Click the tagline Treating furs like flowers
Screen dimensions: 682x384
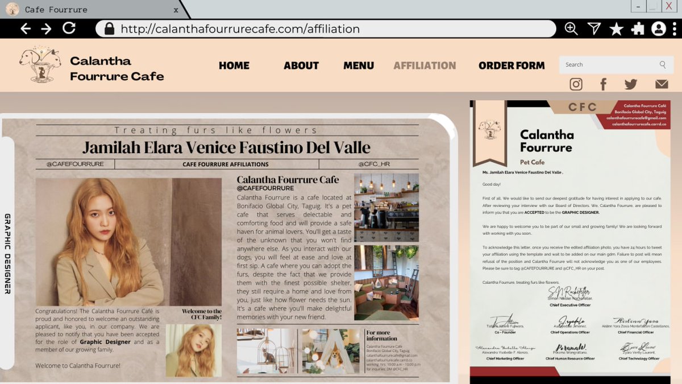216,130
